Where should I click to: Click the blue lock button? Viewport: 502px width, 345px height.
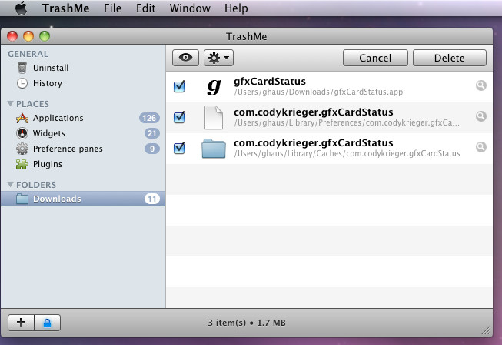pyautogui.click(x=48, y=322)
